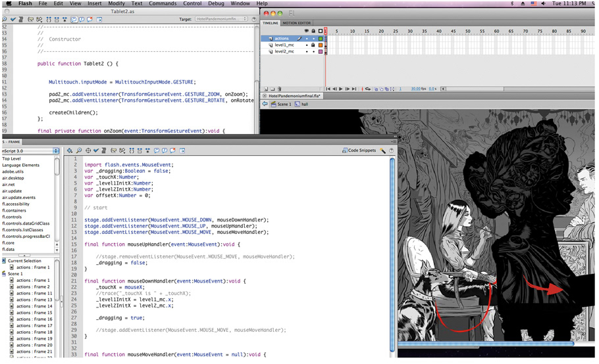599x364 pixels.
Task: Click the Find magnifier in Actions panel toolbar
Action: pos(79,150)
